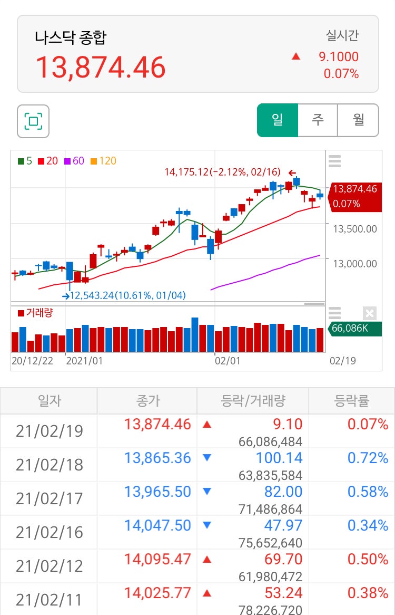The height and width of the screenshot is (615, 395).
Task: Click the large 13,874.46 header price
Action: tap(101, 67)
